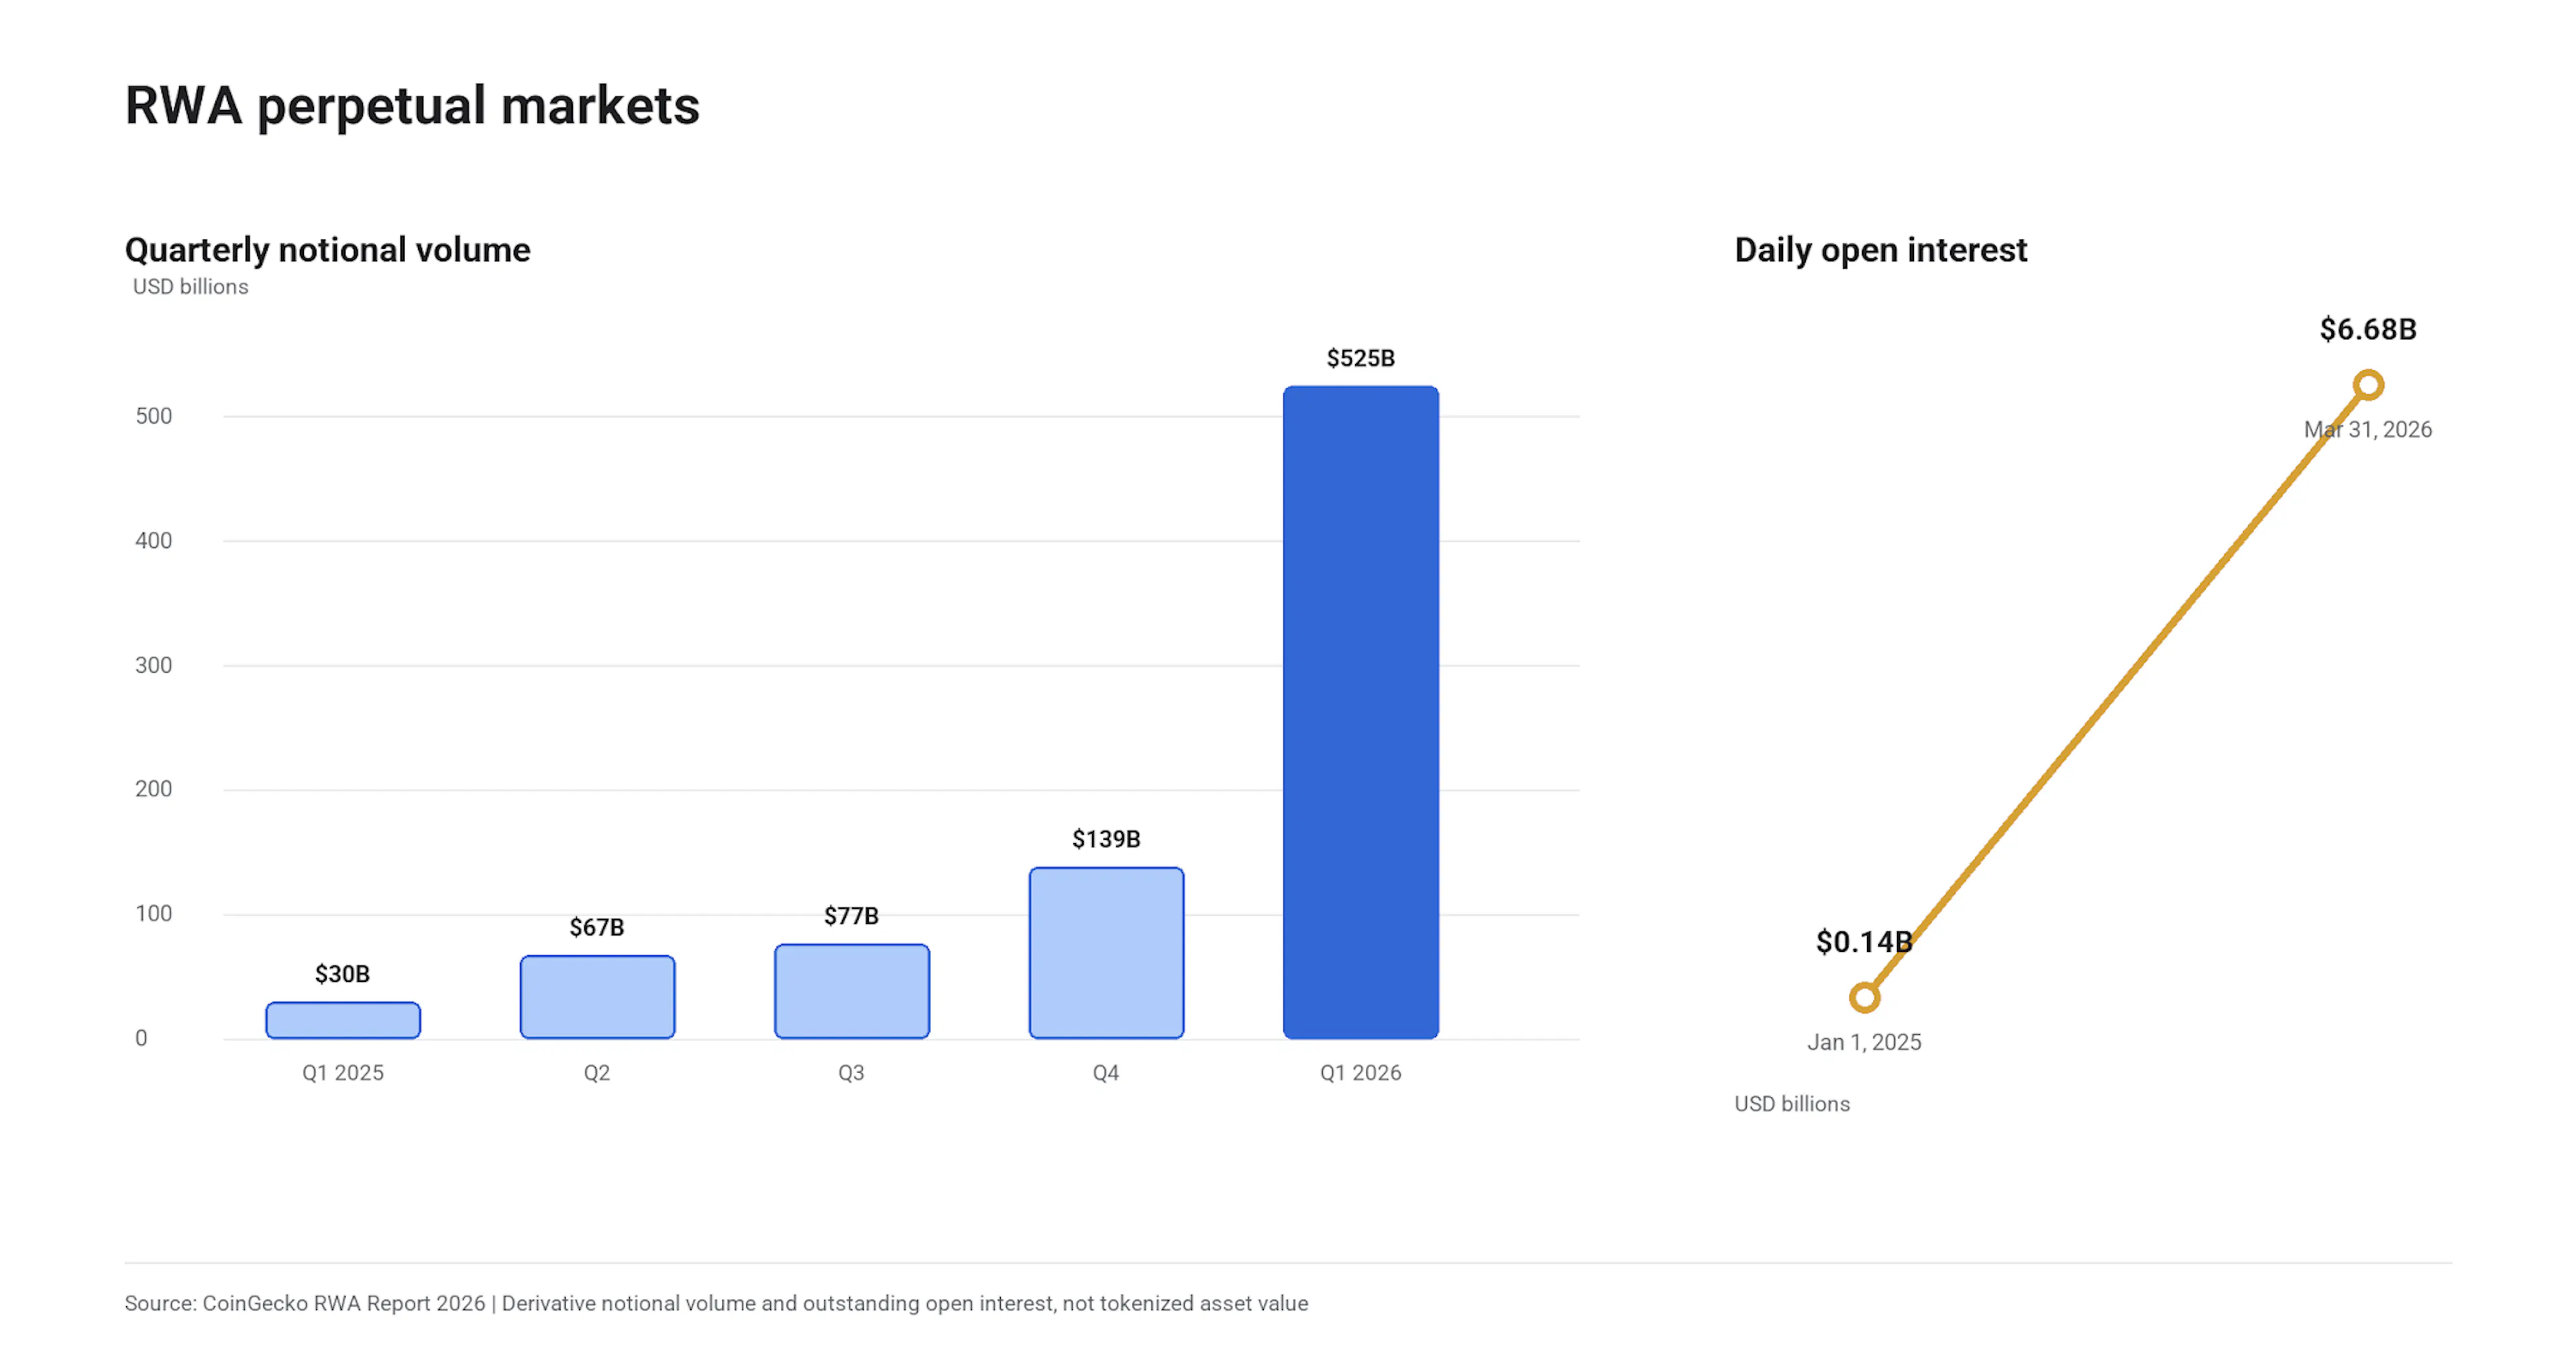This screenshot has height=1371, width=2576.
Task: Click the 'Q1 2026' axis label
Action: 1361,1073
